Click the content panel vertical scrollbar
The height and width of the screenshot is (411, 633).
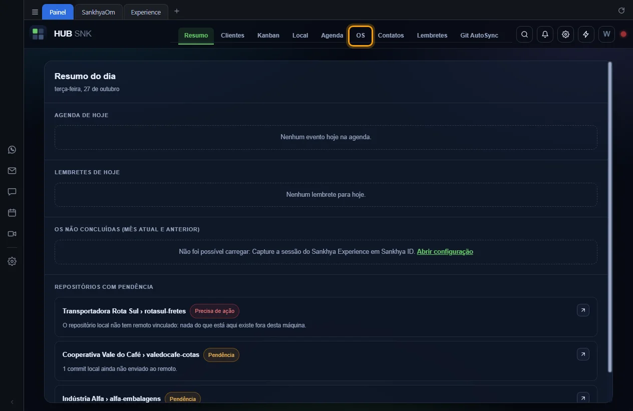(x=609, y=217)
